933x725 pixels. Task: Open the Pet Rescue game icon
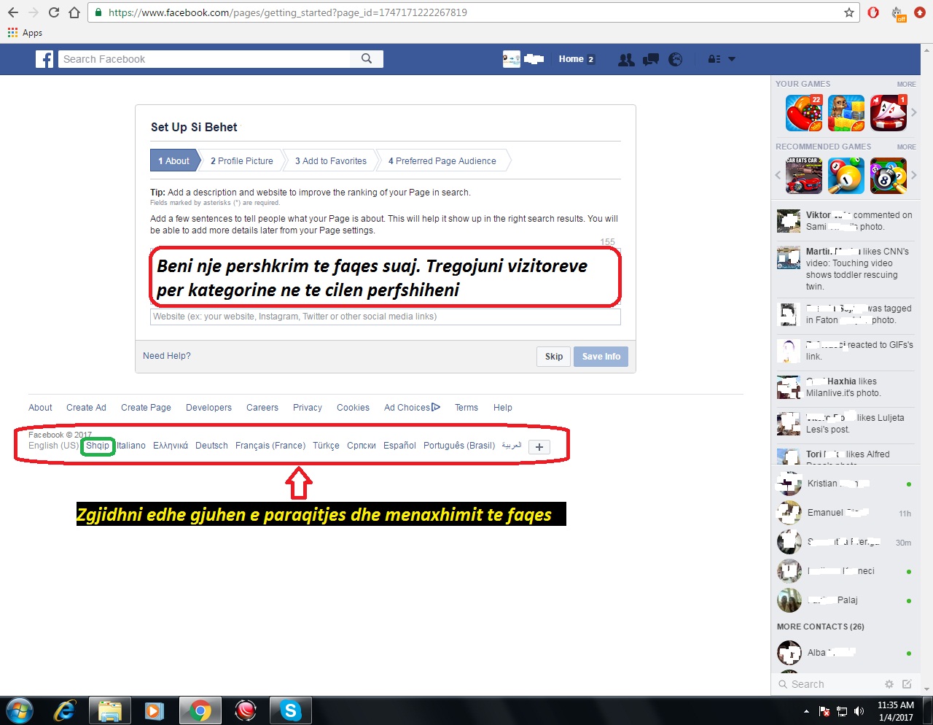[x=846, y=113]
